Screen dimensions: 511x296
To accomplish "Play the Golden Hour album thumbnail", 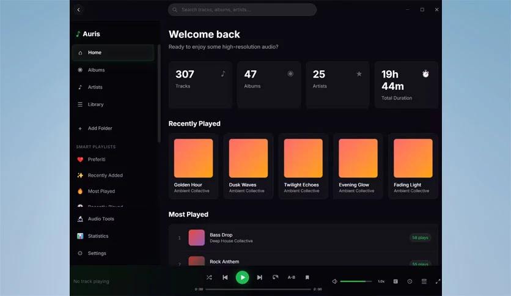I will 194,158.
